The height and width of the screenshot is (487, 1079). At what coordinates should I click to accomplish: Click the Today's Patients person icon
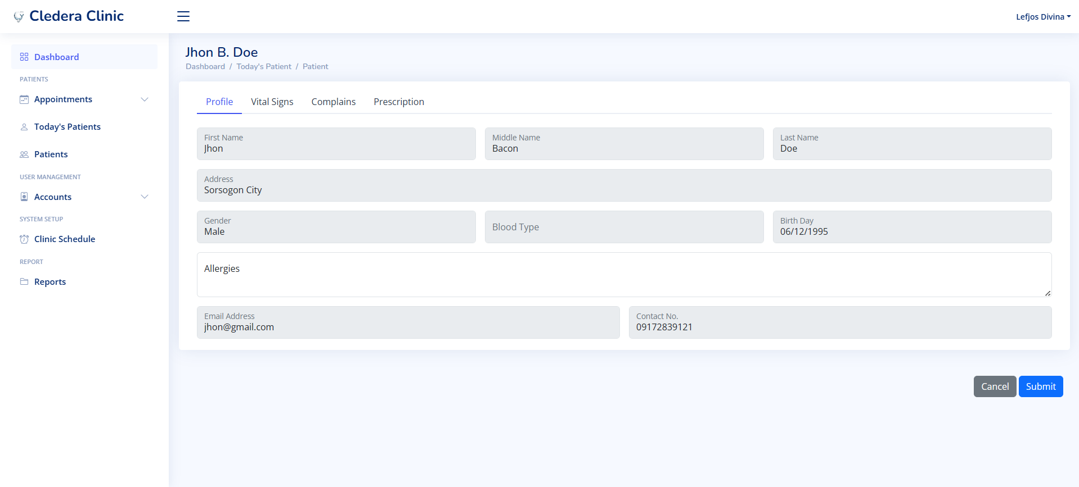(x=24, y=127)
